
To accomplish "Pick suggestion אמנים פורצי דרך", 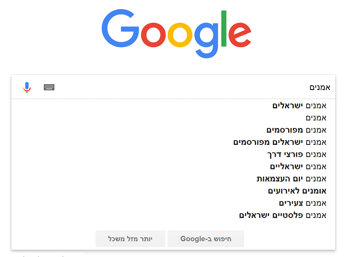I will tap(173, 154).
